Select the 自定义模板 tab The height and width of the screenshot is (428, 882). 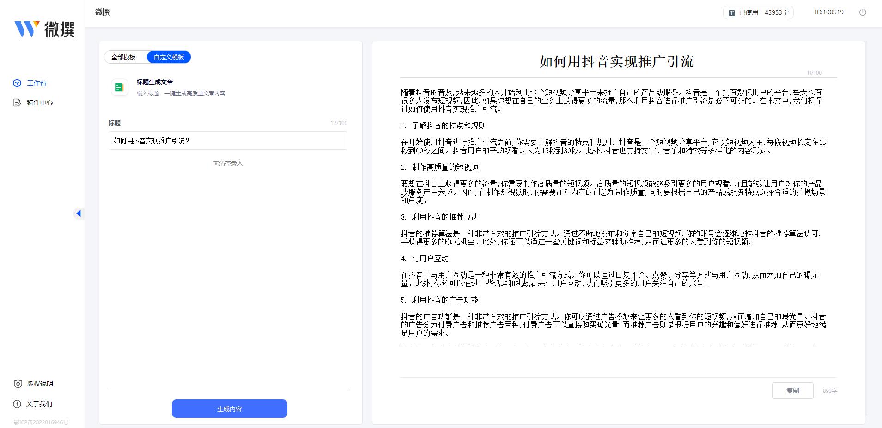point(169,57)
